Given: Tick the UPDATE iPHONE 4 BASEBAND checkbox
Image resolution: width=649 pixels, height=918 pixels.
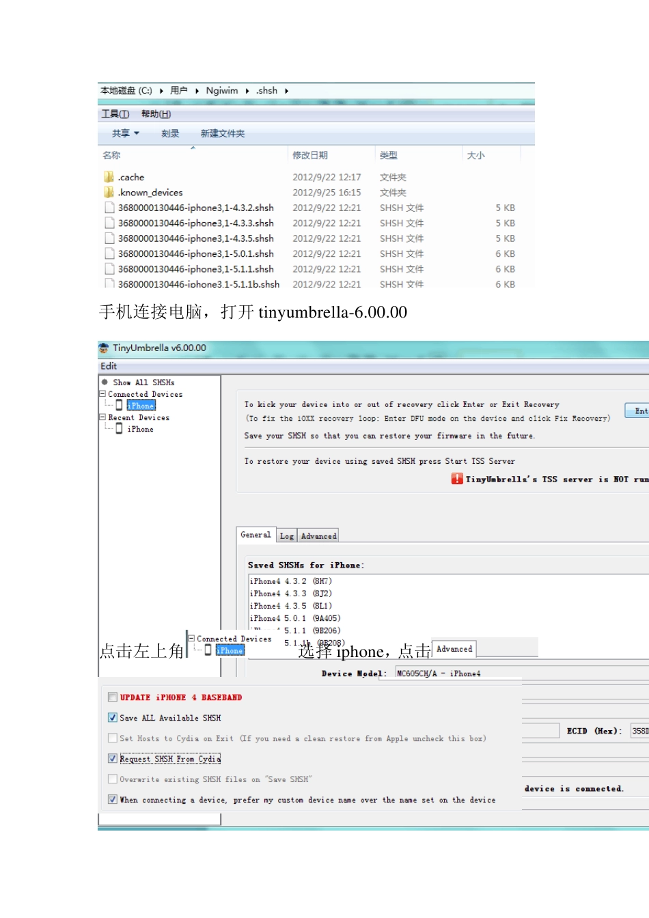Looking at the screenshot, I should coord(113,697).
